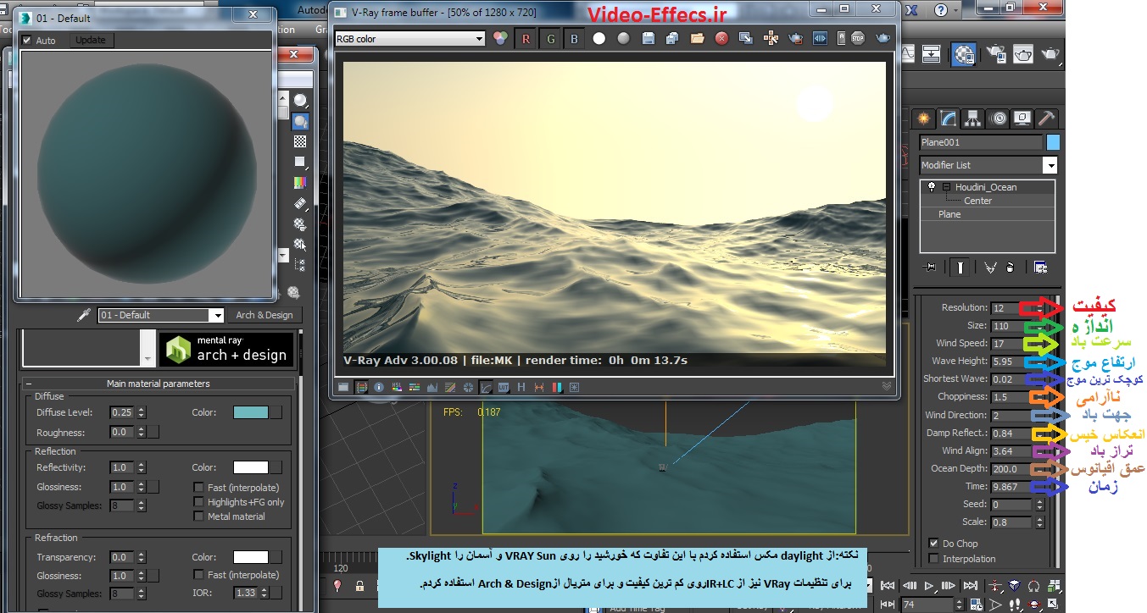Pick material from object eyedropper
The width and height of the screenshot is (1147, 613).
(x=84, y=315)
